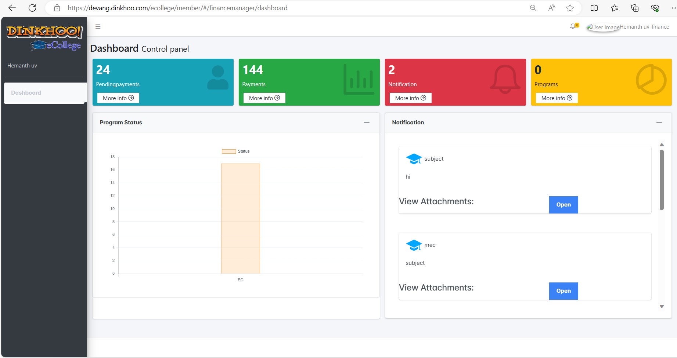Click the 'mec' notification title
The image size is (677, 358).
pyautogui.click(x=430, y=245)
